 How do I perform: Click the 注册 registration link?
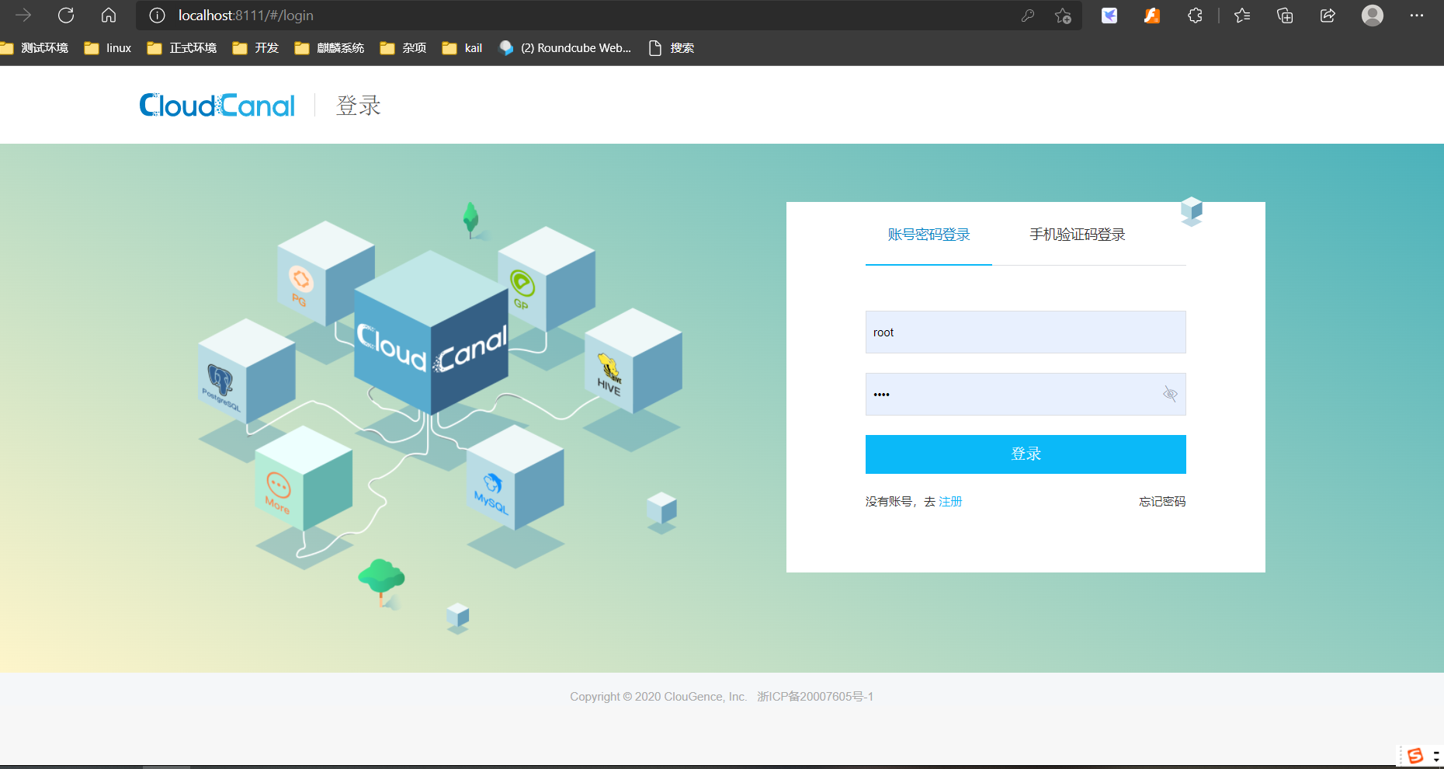pos(950,502)
